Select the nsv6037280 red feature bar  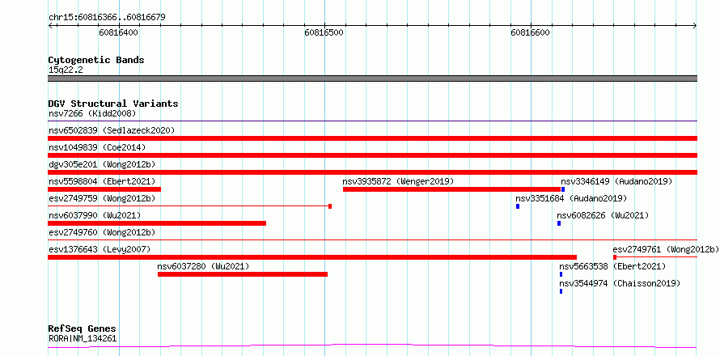pos(243,274)
